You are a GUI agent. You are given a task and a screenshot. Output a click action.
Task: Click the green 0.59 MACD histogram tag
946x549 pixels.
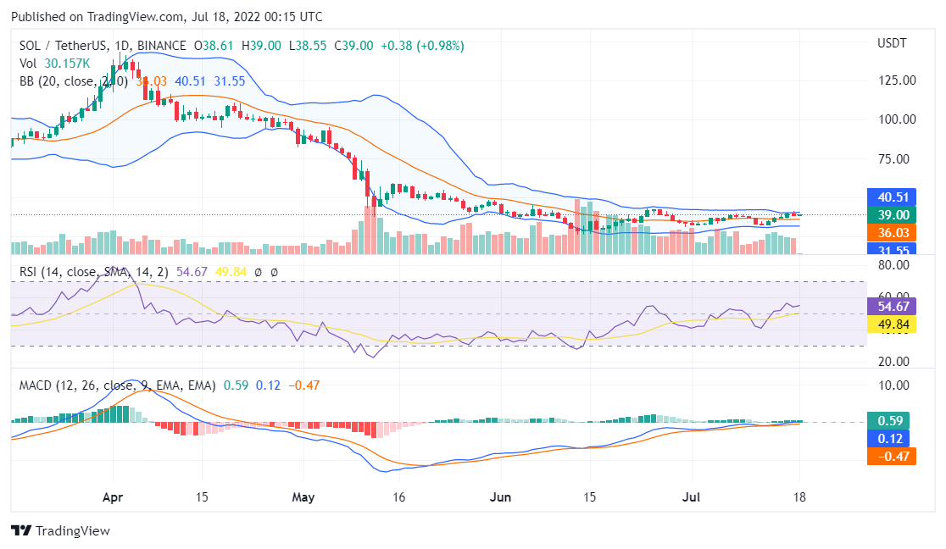click(x=893, y=420)
